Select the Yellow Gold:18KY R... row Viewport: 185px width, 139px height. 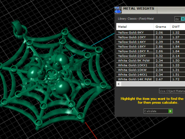pyautogui.click(x=151, y=51)
